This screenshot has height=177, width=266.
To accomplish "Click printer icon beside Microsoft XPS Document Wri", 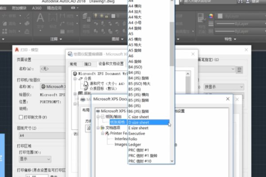I will pyautogui.click(x=75, y=74).
